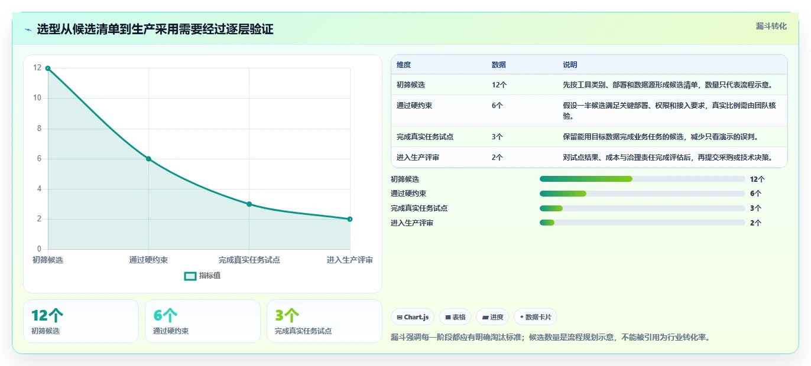Click the 初筛候选 progress bar

coord(643,179)
